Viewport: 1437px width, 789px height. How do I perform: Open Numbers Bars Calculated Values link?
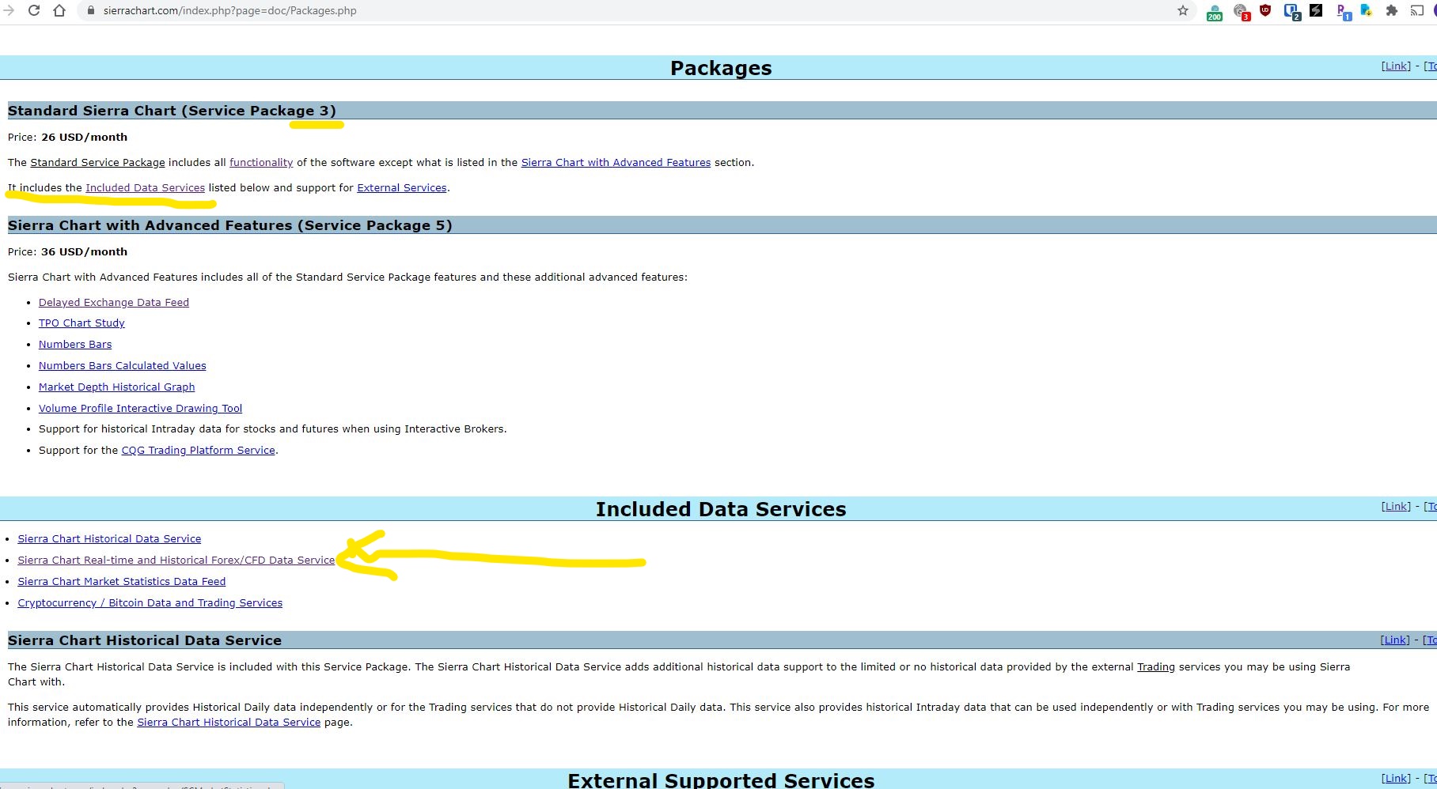pos(122,366)
